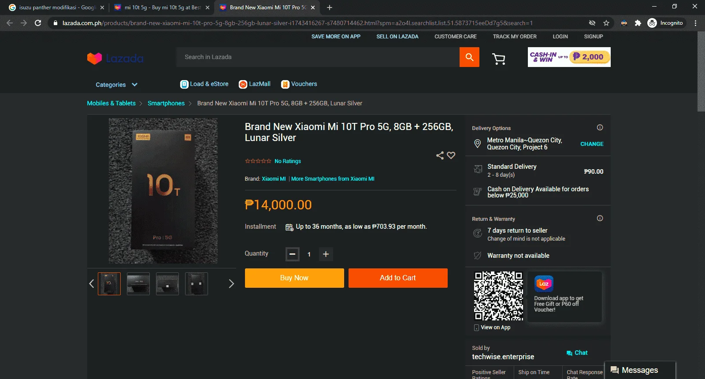Image resolution: width=705 pixels, height=379 pixels.
Task: Click the Search in Lazada input field
Action: 318,57
